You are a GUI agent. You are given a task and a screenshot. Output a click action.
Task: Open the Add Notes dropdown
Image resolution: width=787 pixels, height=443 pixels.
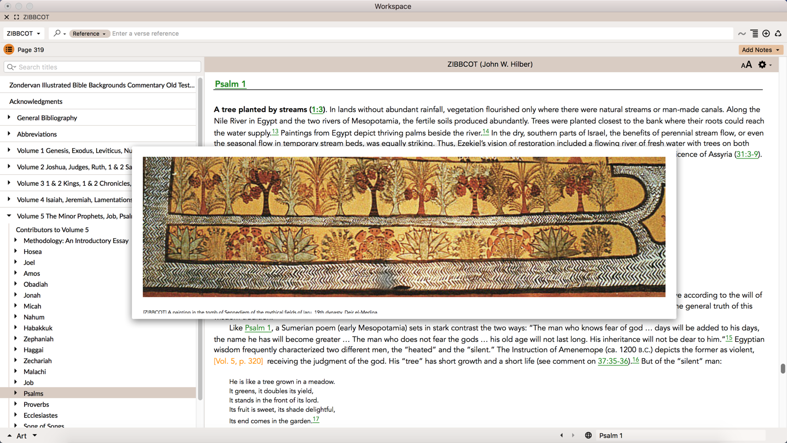tap(761, 50)
